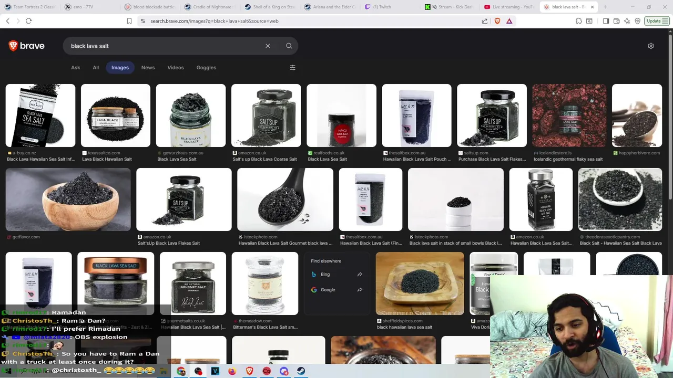Open Brave from the taskbar
The width and height of the screenshot is (673, 378).
point(250,371)
